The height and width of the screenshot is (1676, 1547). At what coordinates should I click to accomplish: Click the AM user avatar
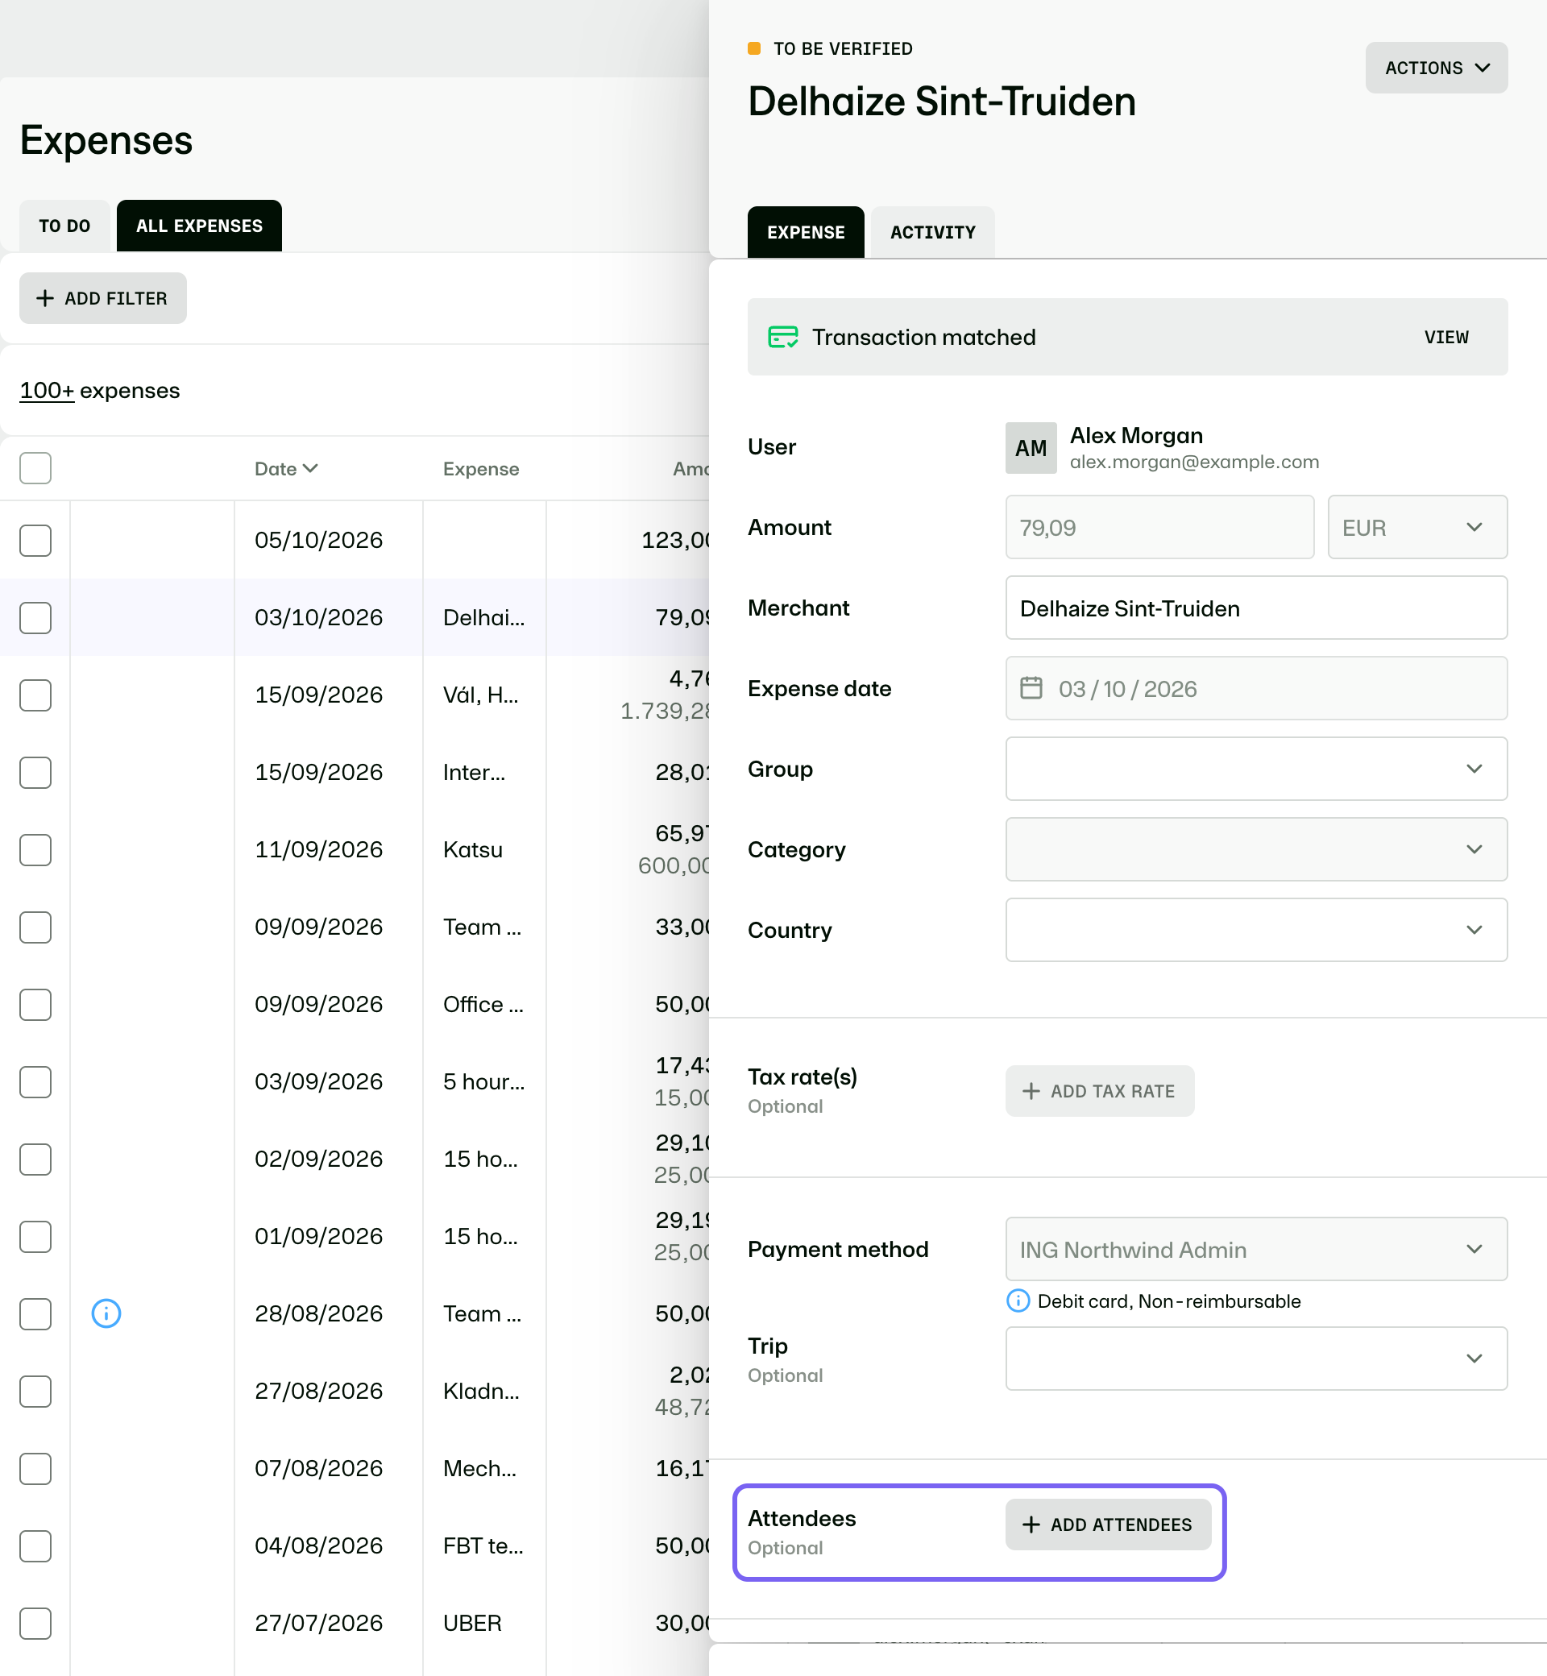(1030, 448)
